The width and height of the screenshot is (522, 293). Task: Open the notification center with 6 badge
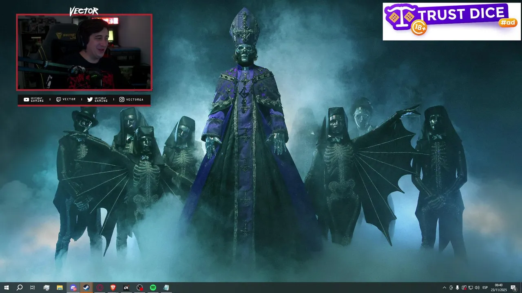tap(514, 288)
